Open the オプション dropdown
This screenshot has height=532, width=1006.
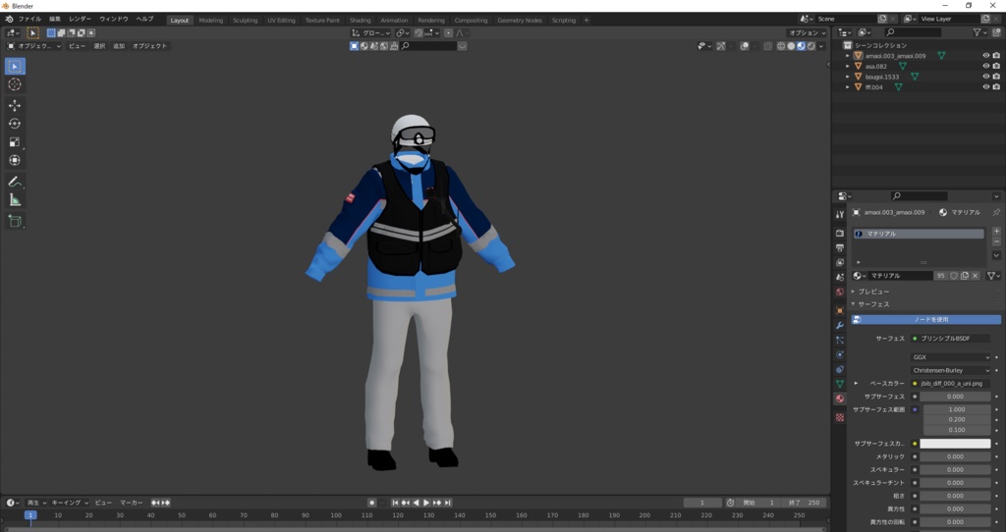tap(808, 32)
